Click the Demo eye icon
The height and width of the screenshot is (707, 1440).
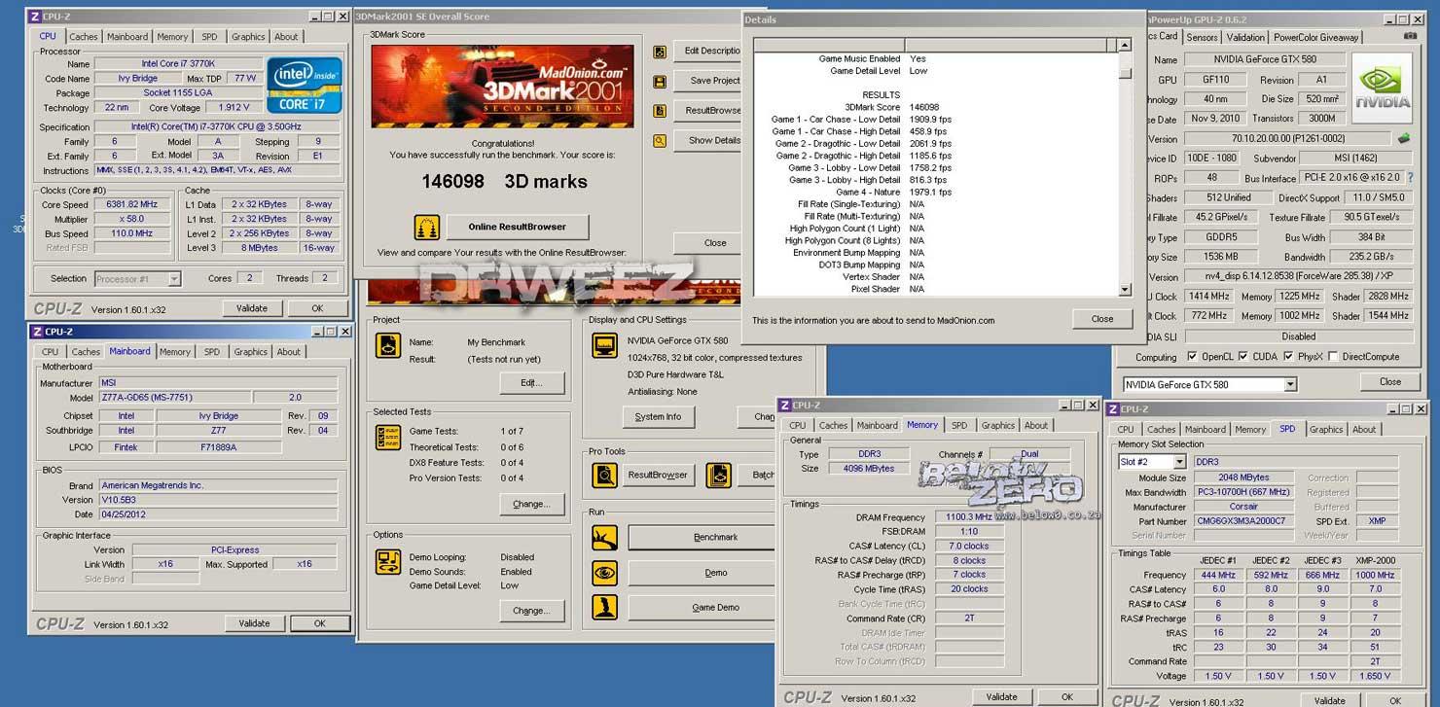604,573
